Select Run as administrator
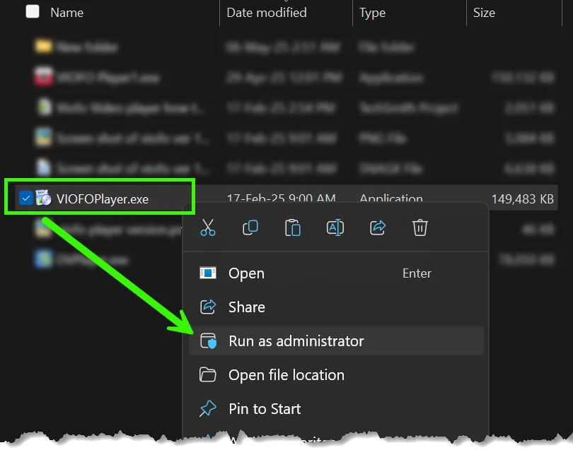 tap(336, 341)
